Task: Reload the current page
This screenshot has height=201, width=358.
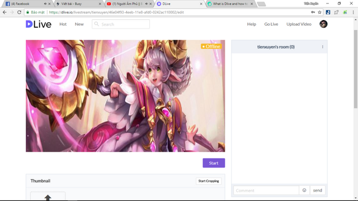Action: [x=20, y=12]
